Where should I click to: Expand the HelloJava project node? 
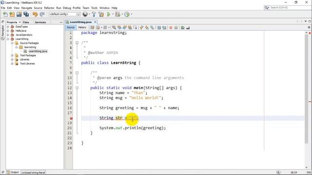[8, 31]
